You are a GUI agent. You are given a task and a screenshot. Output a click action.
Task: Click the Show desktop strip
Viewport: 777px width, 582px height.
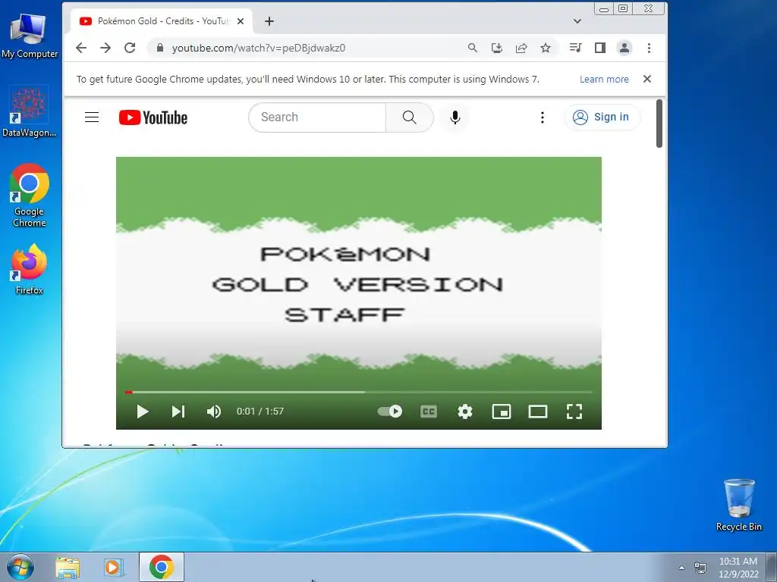(772, 567)
